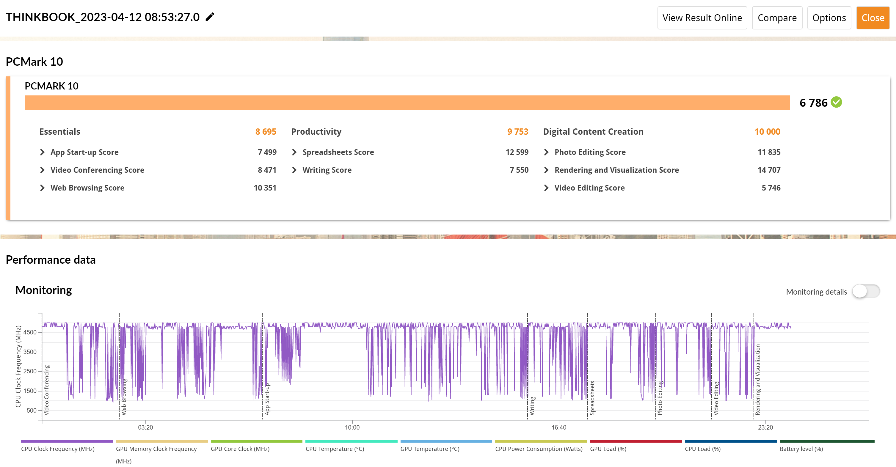Expand the Spreadsheets Score row
Image resolution: width=896 pixels, height=467 pixels.
point(294,152)
